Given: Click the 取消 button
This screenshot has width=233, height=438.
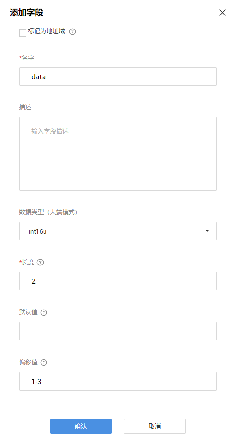Looking at the screenshot, I should (155, 426).
